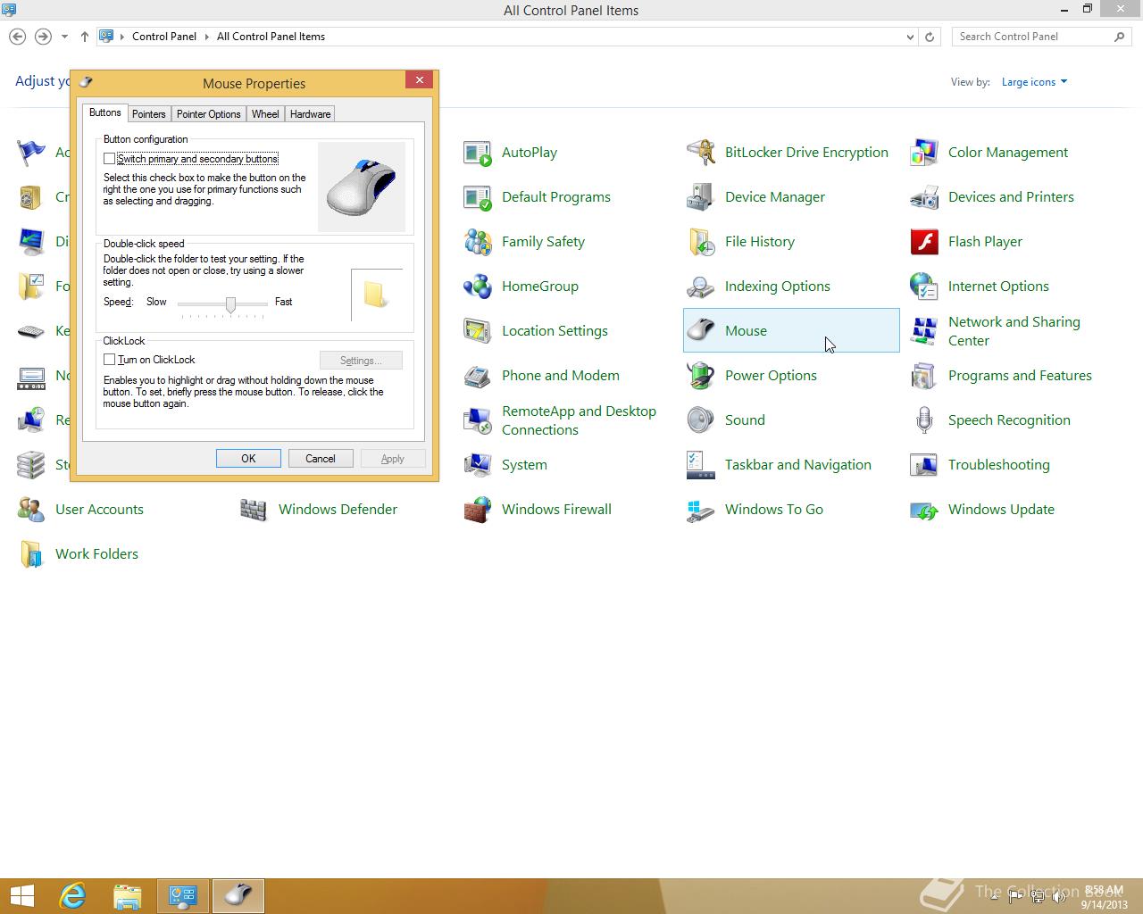Screen dimensions: 1143x914
Task: Open the address bar history dropdown arrow
Action: tap(910, 37)
